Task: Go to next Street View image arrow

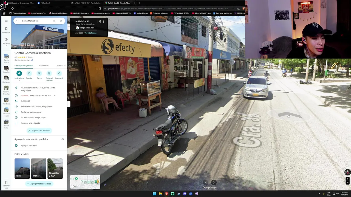Action: pos(214,182)
